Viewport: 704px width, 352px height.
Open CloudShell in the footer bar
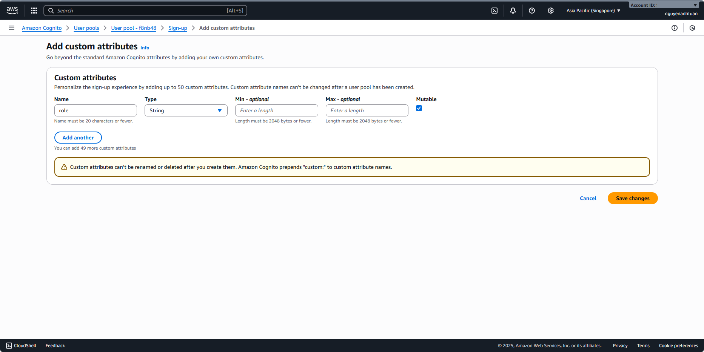(x=21, y=346)
